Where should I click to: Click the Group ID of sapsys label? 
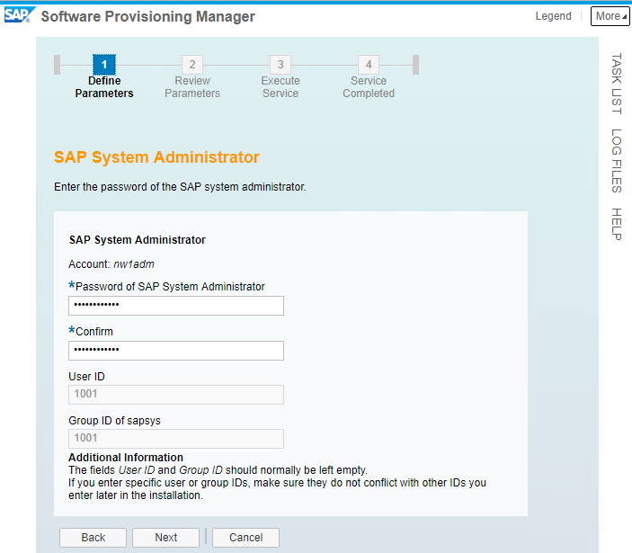click(x=114, y=421)
